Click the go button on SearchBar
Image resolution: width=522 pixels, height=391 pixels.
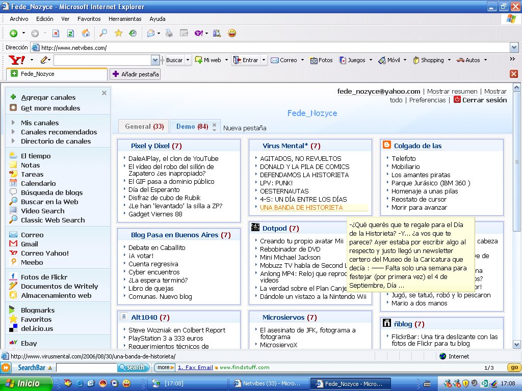click(514, 368)
